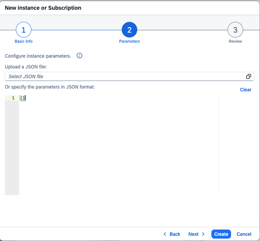Click line number 1 in the editor gutter

[13, 98]
